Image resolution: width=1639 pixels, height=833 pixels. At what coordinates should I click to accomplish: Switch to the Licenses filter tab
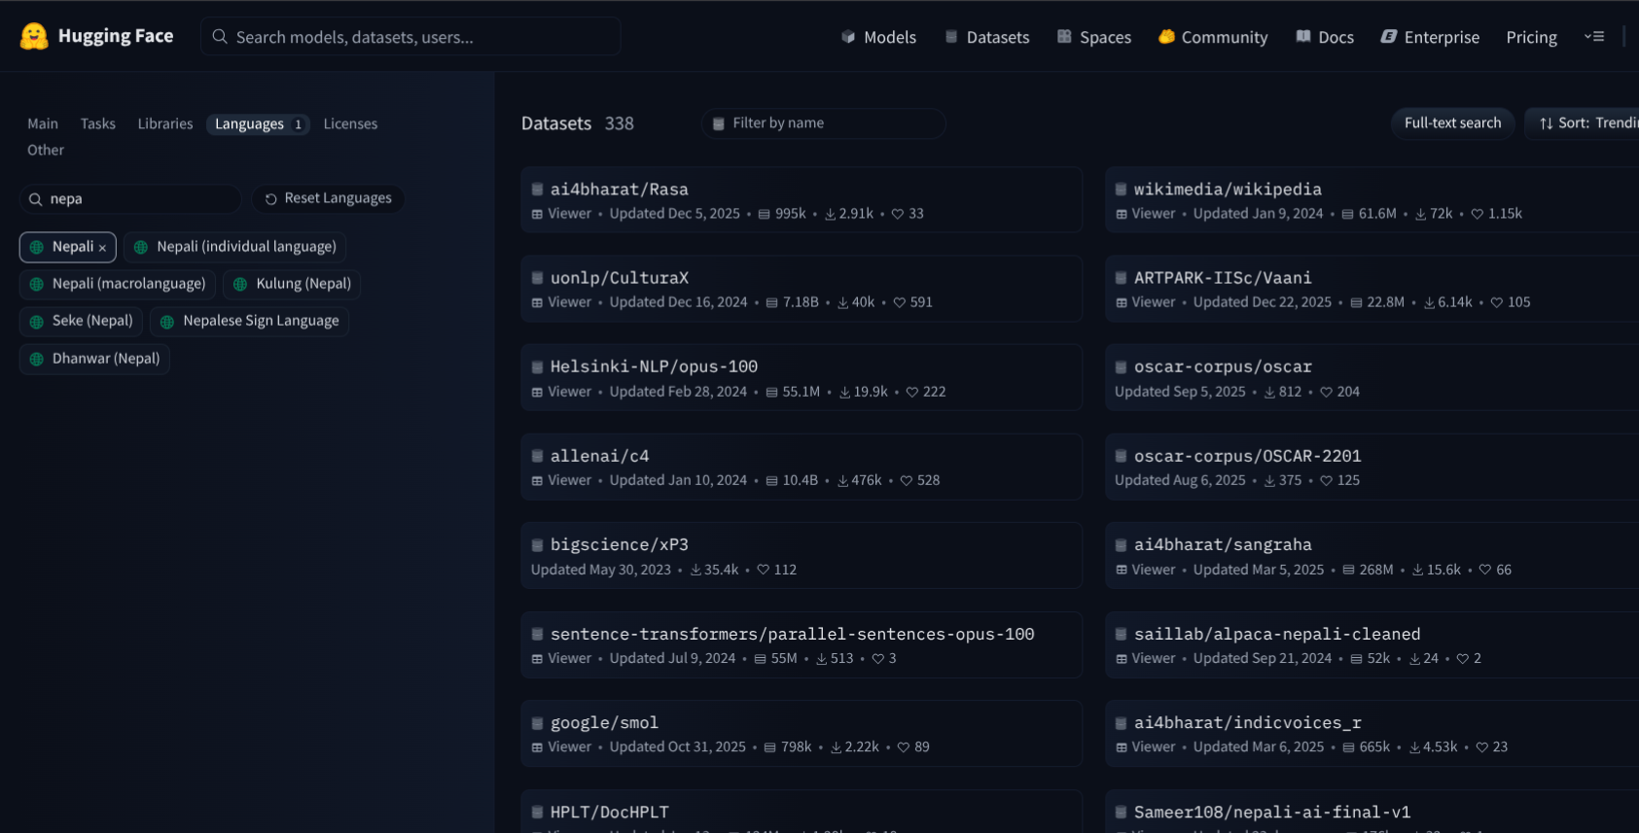click(x=350, y=123)
